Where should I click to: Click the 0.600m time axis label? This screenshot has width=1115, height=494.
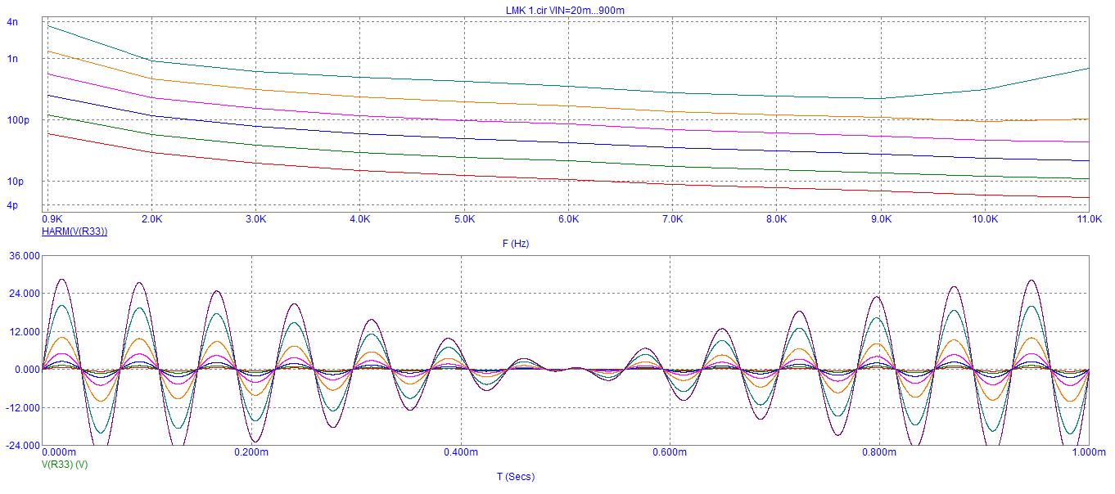click(x=670, y=452)
